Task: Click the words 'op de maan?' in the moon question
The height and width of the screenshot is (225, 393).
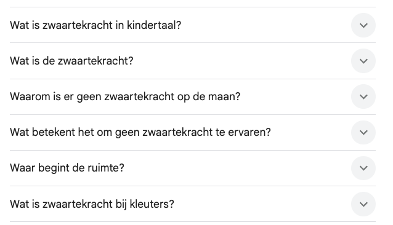Action: (x=209, y=97)
